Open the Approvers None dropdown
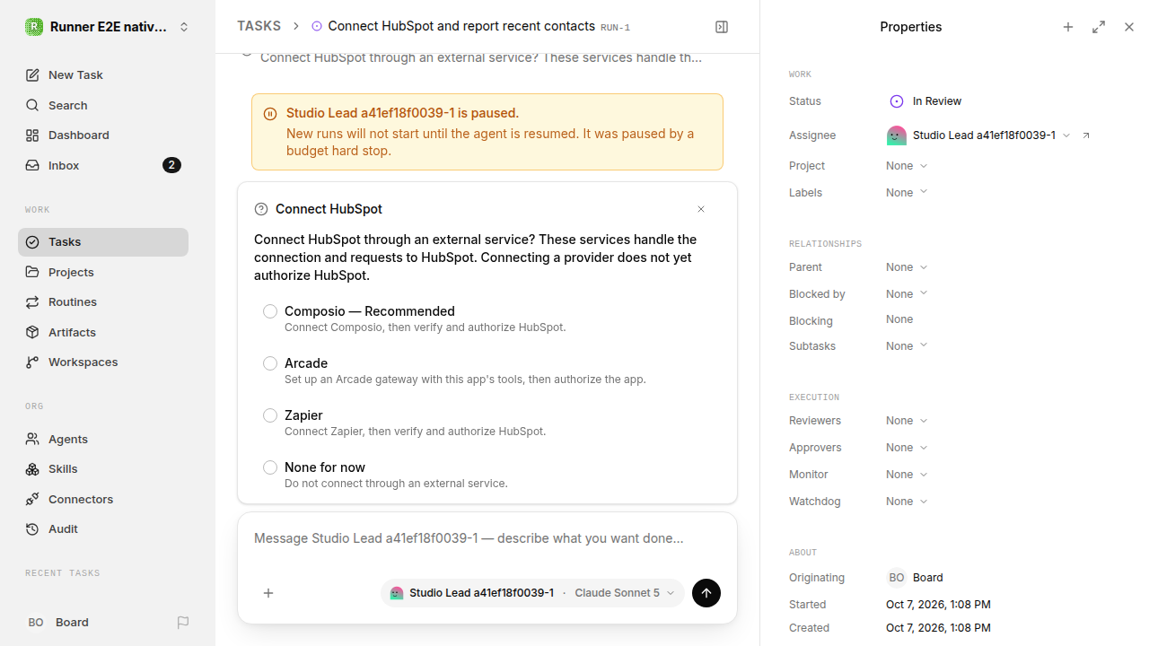This screenshot has height=646, width=1149. [907, 448]
